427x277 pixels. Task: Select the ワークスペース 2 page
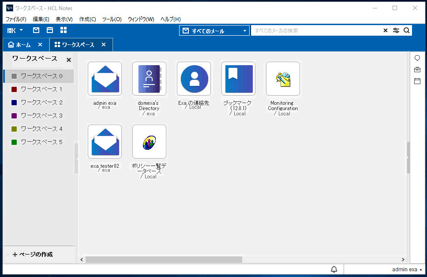[x=39, y=103]
